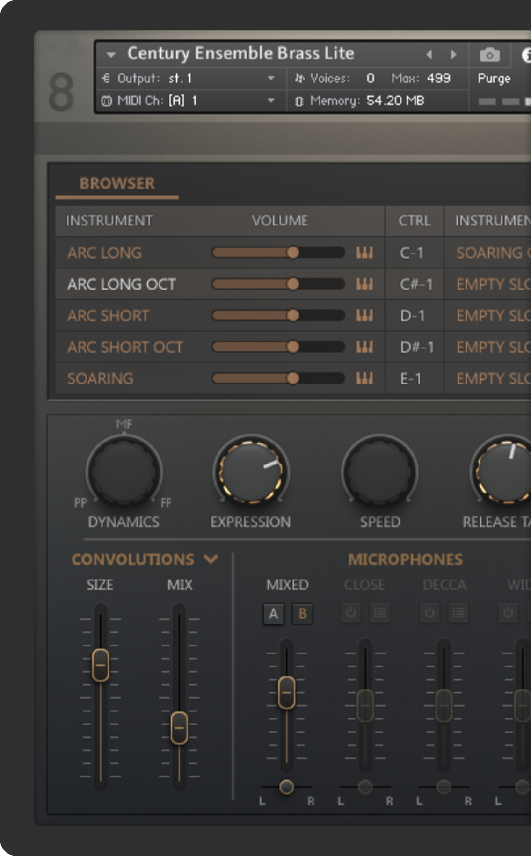
Task: Click the Purge button
Action: (494, 79)
